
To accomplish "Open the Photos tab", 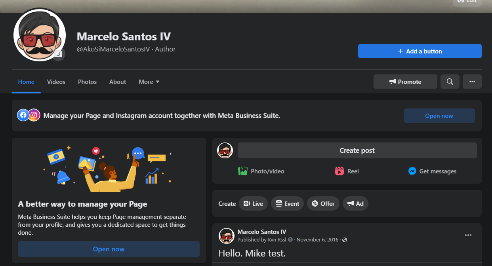I will (x=87, y=82).
